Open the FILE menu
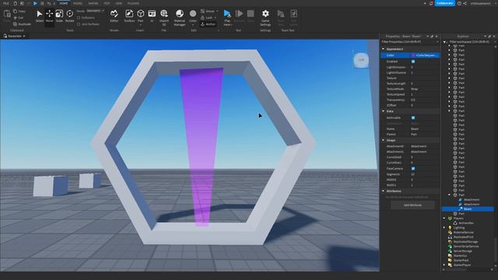This screenshot has width=498, height=280. [x=6, y=3]
